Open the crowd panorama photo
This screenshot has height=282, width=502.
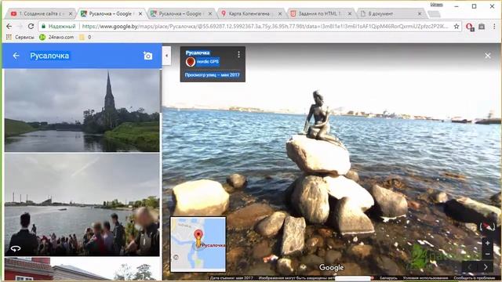coord(82,204)
